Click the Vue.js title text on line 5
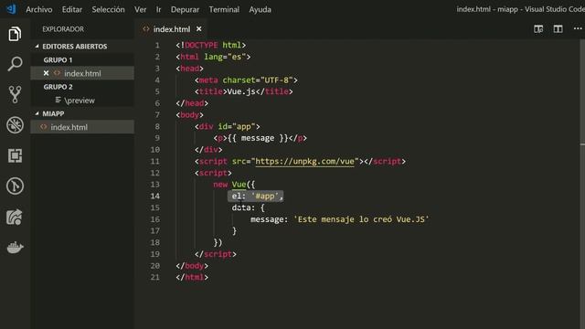 241,91
